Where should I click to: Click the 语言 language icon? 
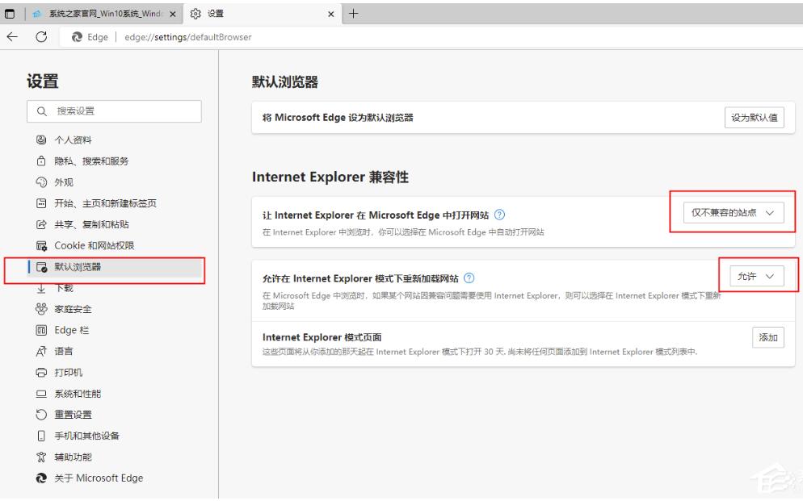click(41, 351)
